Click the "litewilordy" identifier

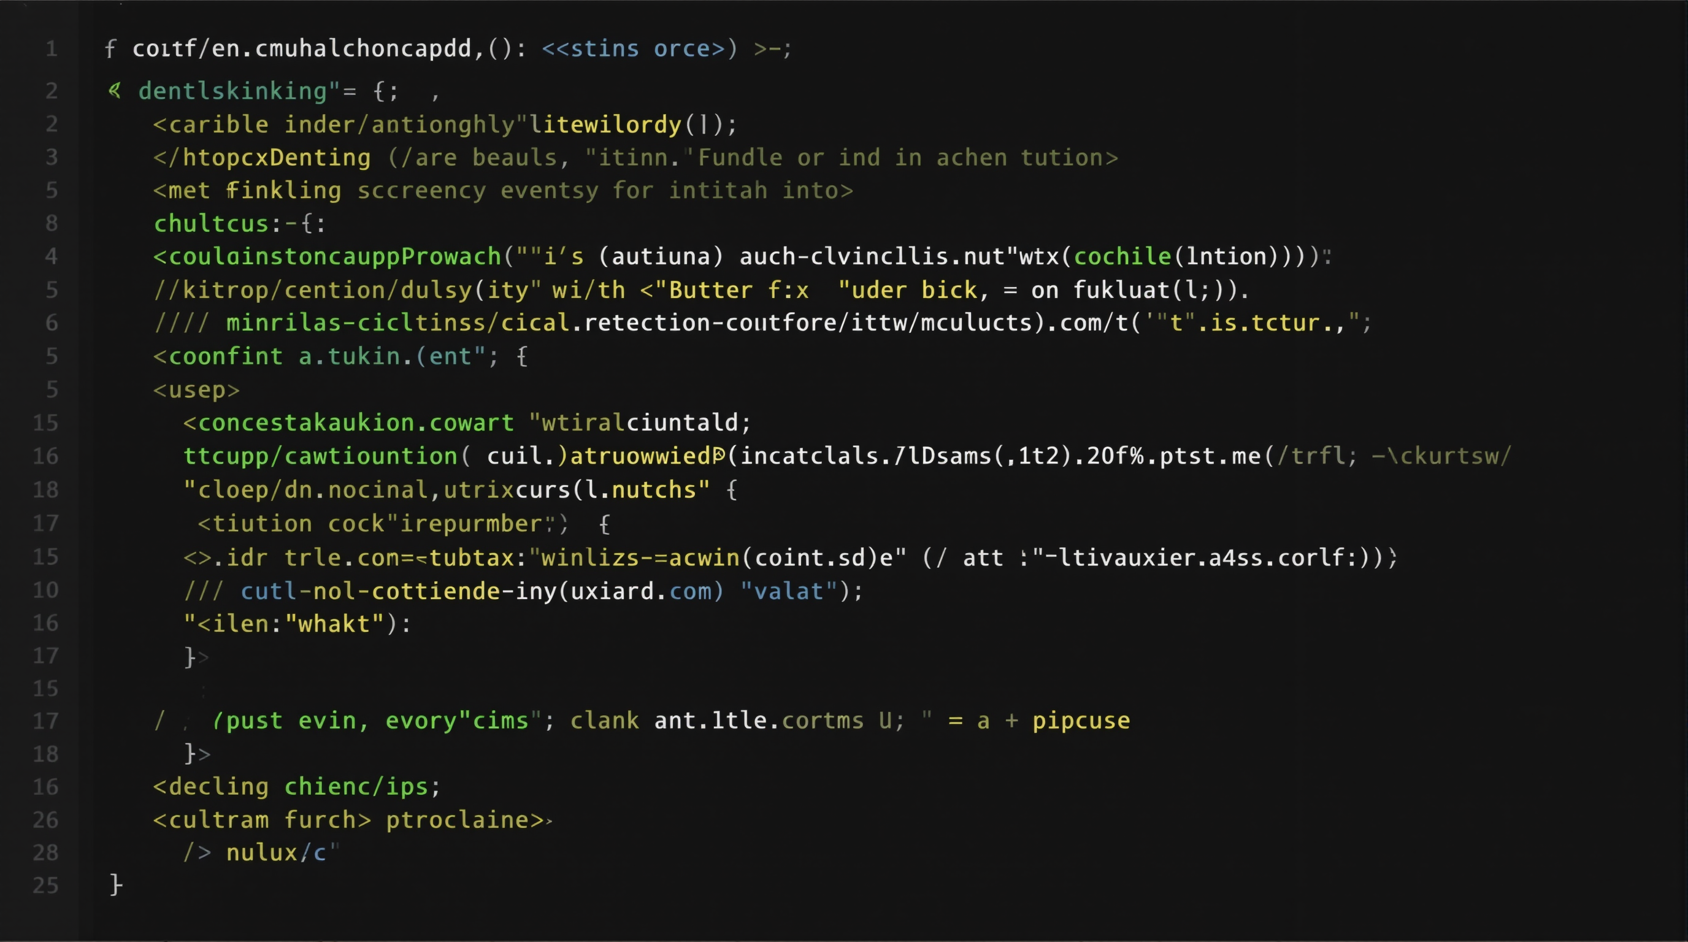[x=605, y=124]
